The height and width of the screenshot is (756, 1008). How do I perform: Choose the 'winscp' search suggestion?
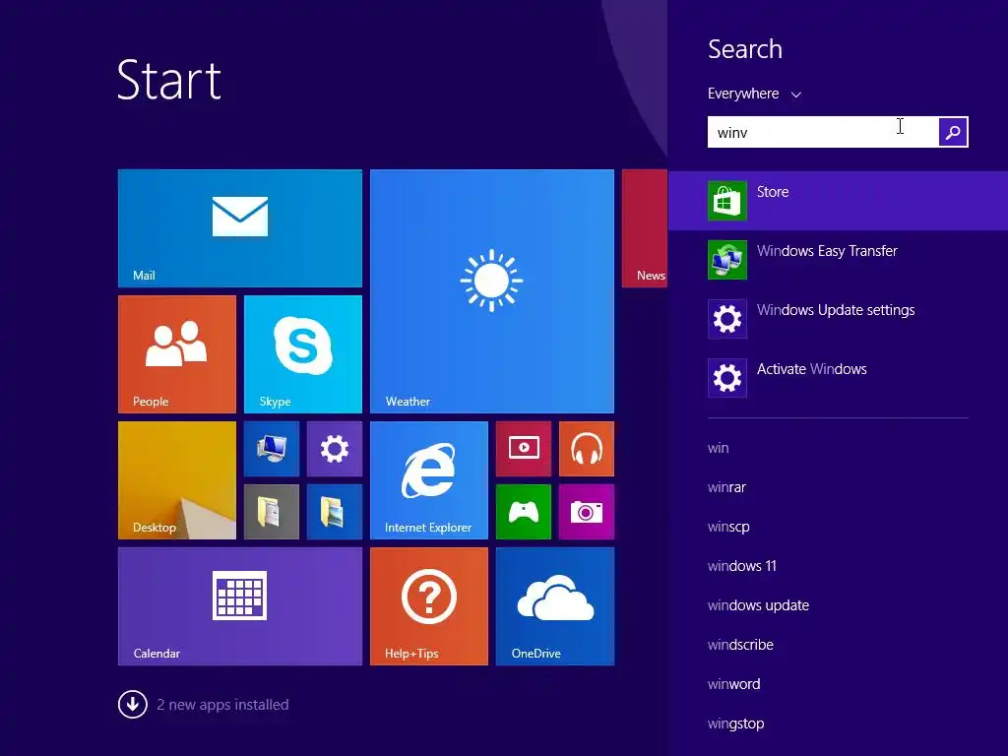point(728,527)
